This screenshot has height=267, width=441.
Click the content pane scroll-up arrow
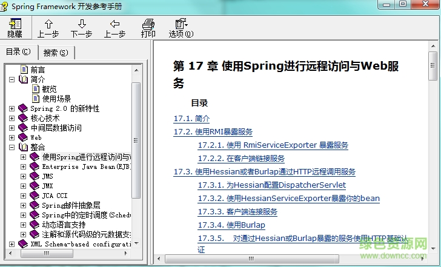click(x=433, y=46)
